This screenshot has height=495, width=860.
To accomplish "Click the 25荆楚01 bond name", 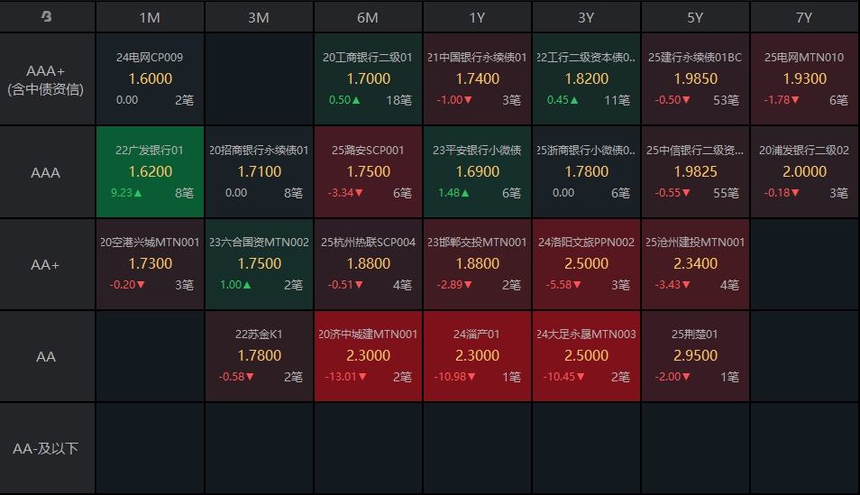I will (695, 335).
